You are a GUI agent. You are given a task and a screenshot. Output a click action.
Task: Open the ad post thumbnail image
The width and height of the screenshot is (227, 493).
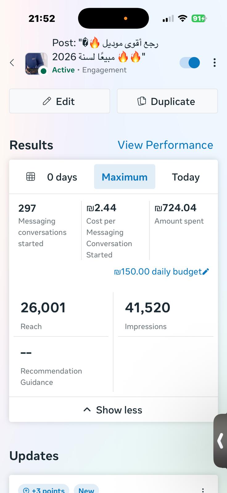pyautogui.click(x=36, y=63)
